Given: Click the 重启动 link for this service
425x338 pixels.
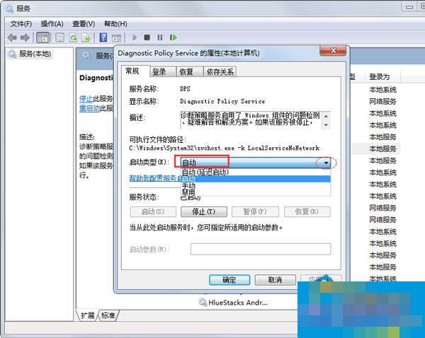Looking at the screenshot, I should click(x=89, y=108).
